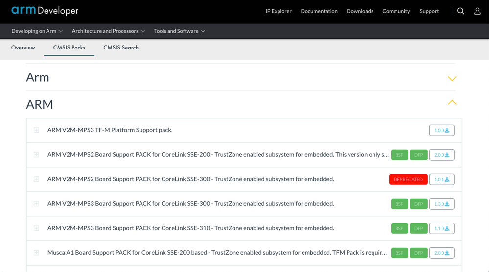Open the Developing on Arm dropdown

37,31
